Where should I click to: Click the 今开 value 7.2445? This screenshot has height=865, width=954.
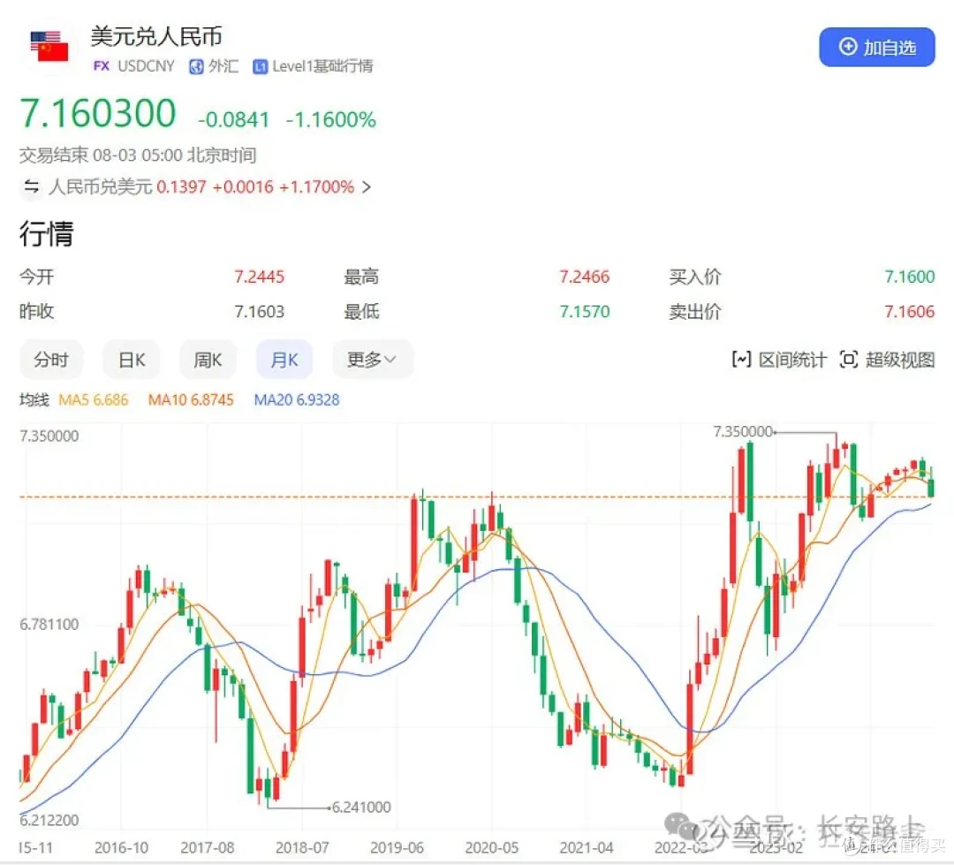click(259, 277)
